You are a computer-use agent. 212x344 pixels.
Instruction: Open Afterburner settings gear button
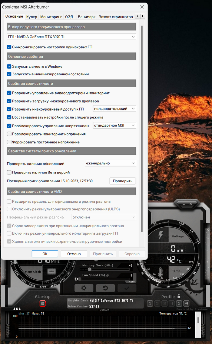pyautogui.click(x=84, y=288)
